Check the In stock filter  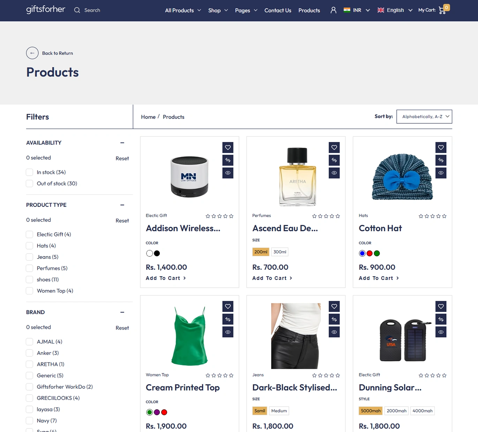(30, 172)
